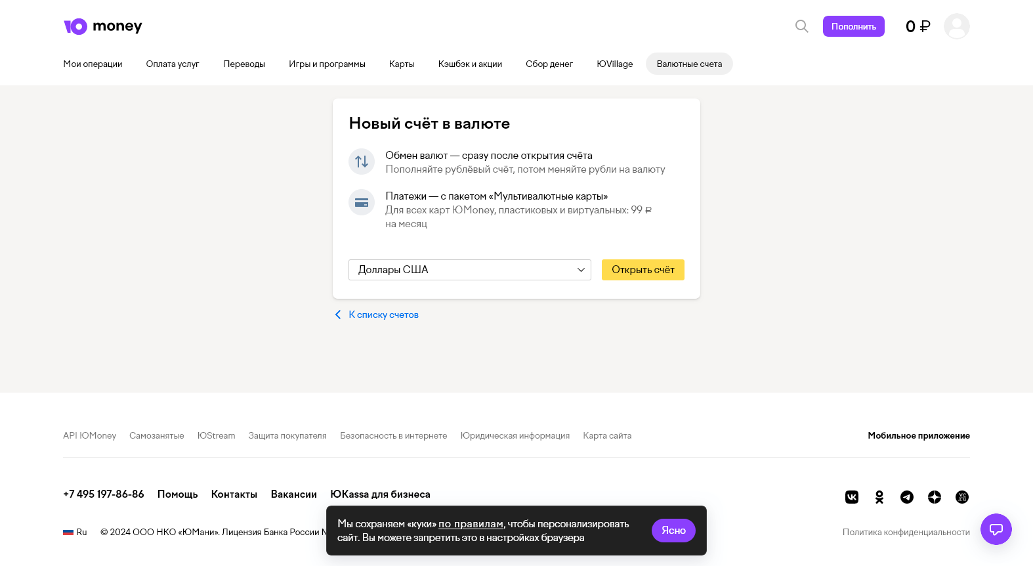The image size is (1033, 566).
Task: Open the VK social page icon
Action: point(852,497)
